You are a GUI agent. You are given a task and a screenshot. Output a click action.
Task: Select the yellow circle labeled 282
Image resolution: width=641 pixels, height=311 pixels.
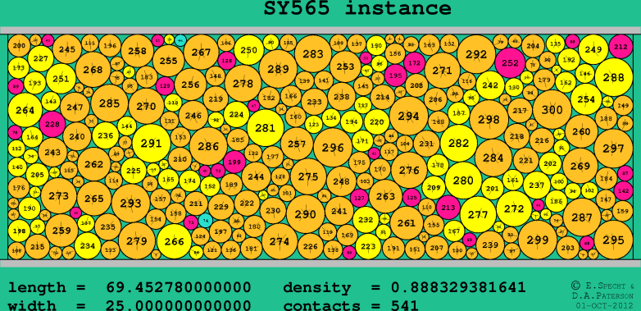tap(459, 144)
